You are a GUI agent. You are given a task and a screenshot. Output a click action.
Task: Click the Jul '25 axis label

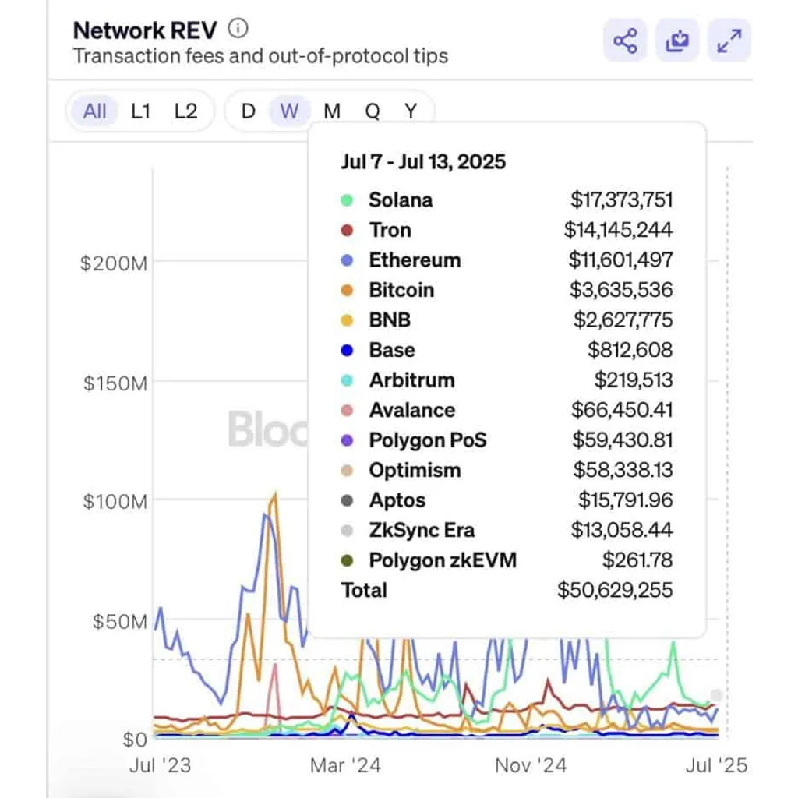click(x=717, y=765)
